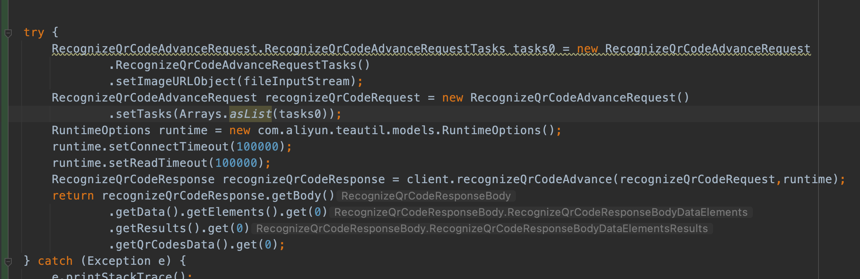The image size is (860, 279).
Task: Click the 100000 value in setConnectTimeout
Action: [257, 147]
